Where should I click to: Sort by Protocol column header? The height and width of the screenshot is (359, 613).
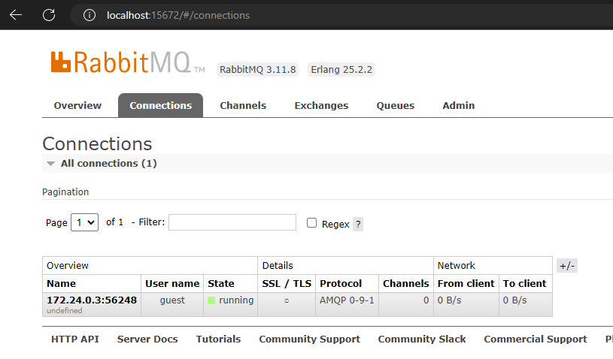tap(341, 284)
